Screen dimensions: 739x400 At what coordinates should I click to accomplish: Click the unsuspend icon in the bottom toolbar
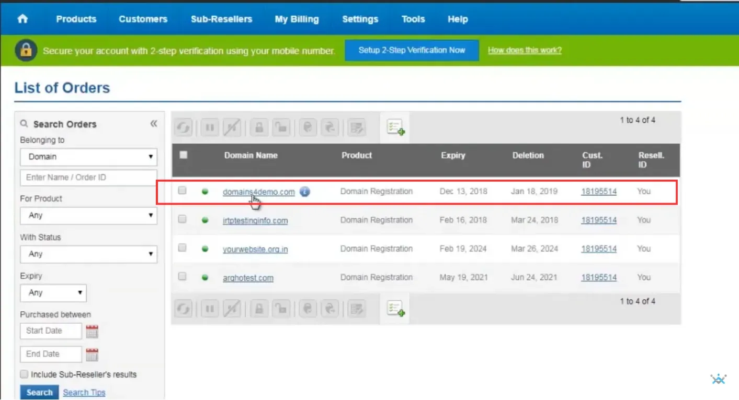tap(232, 309)
